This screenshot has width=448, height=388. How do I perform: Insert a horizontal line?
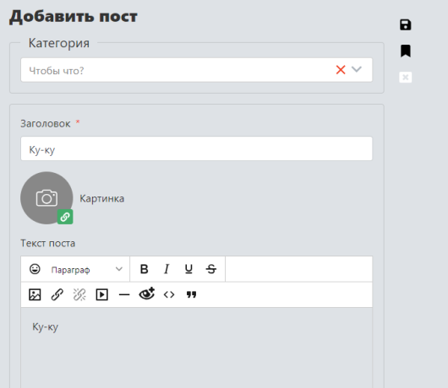pos(124,294)
